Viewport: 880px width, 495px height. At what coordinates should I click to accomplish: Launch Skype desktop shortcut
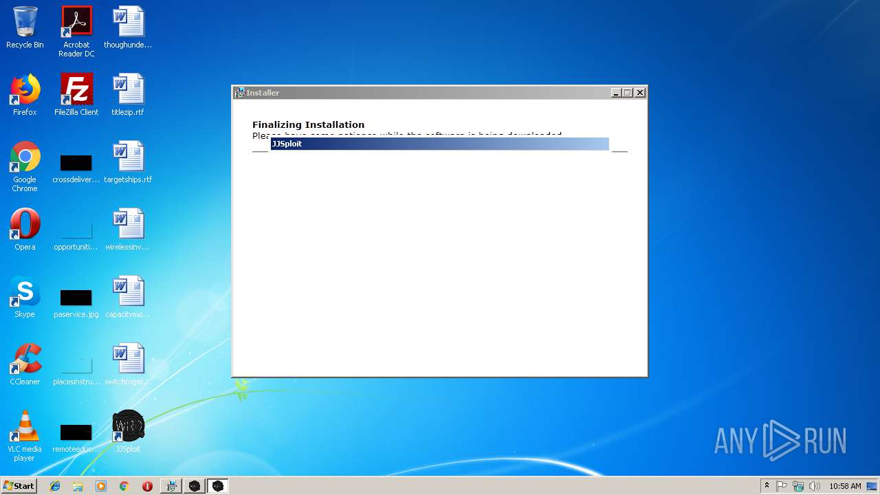click(x=25, y=297)
